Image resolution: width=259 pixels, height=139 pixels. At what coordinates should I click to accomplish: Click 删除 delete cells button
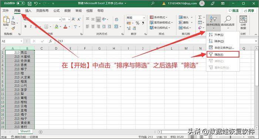tap(184, 22)
